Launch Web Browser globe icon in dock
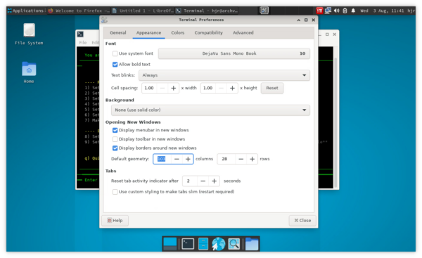 point(218,244)
